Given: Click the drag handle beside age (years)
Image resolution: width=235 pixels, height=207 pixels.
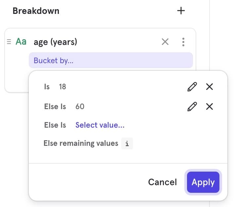Looking at the screenshot, I should 9,42.
